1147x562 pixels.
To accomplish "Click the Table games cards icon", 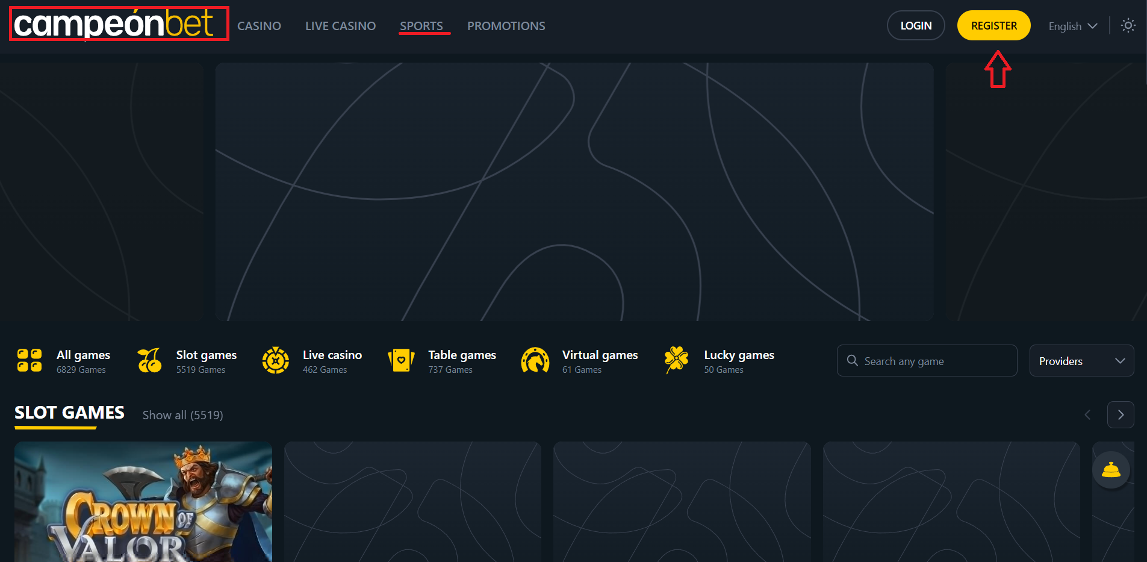I will pyautogui.click(x=401, y=360).
